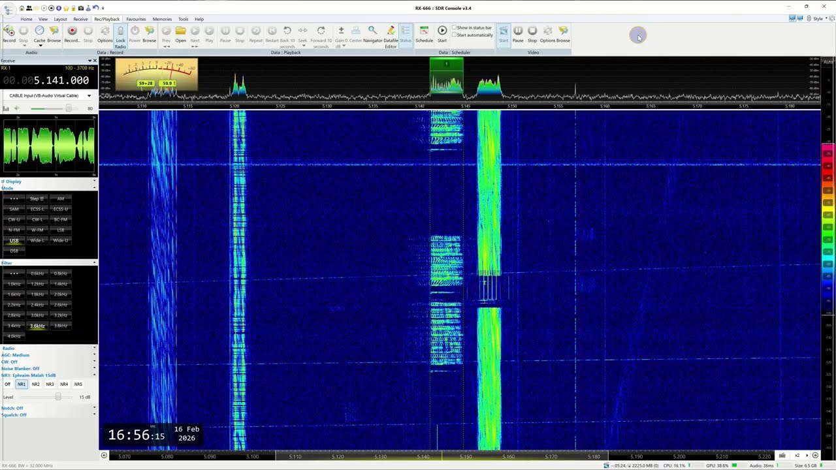836x470 pixels.
Task: Open the Memories tab
Action: (x=162, y=19)
